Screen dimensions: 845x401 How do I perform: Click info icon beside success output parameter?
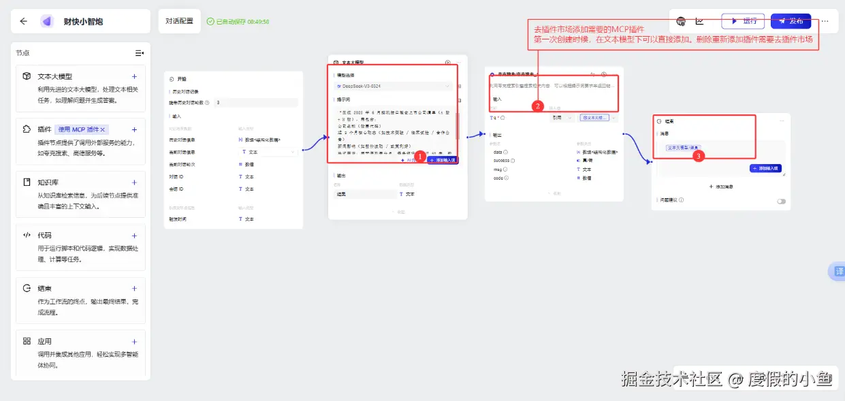(x=513, y=161)
